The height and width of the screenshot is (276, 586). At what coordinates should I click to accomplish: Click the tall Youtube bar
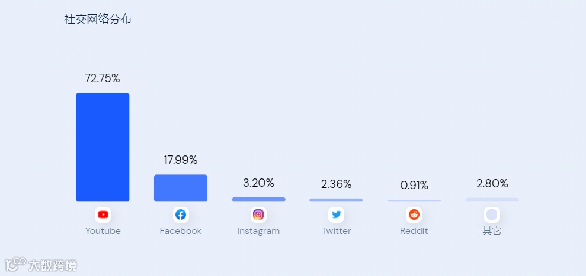[x=103, y=147]
